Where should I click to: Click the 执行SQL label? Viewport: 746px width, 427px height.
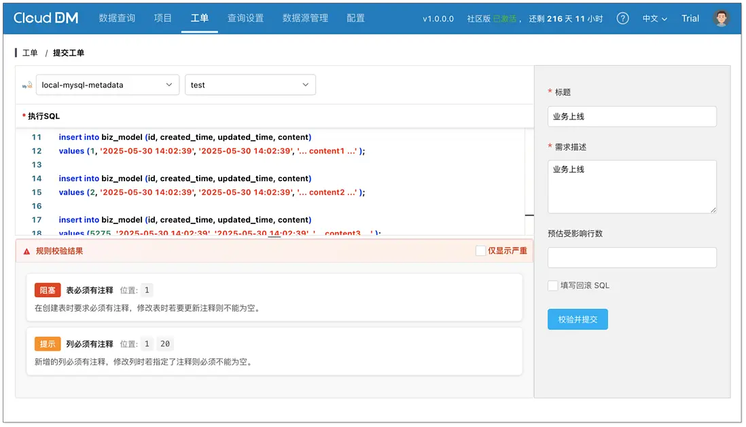pos(43,116)
